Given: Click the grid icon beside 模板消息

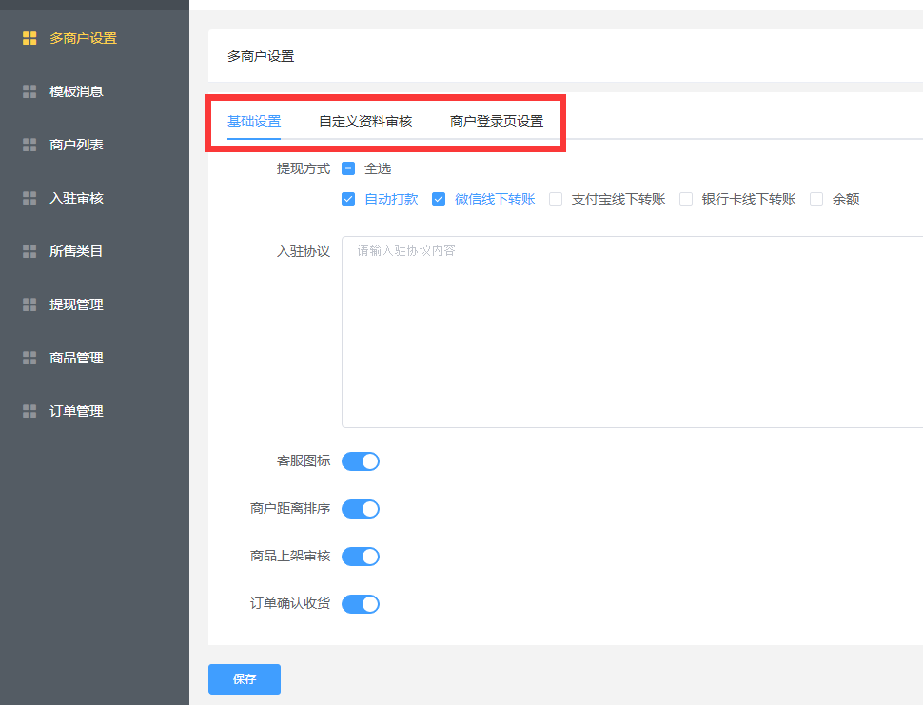Looking at the screenshot, I should click(x=29, y=91).
